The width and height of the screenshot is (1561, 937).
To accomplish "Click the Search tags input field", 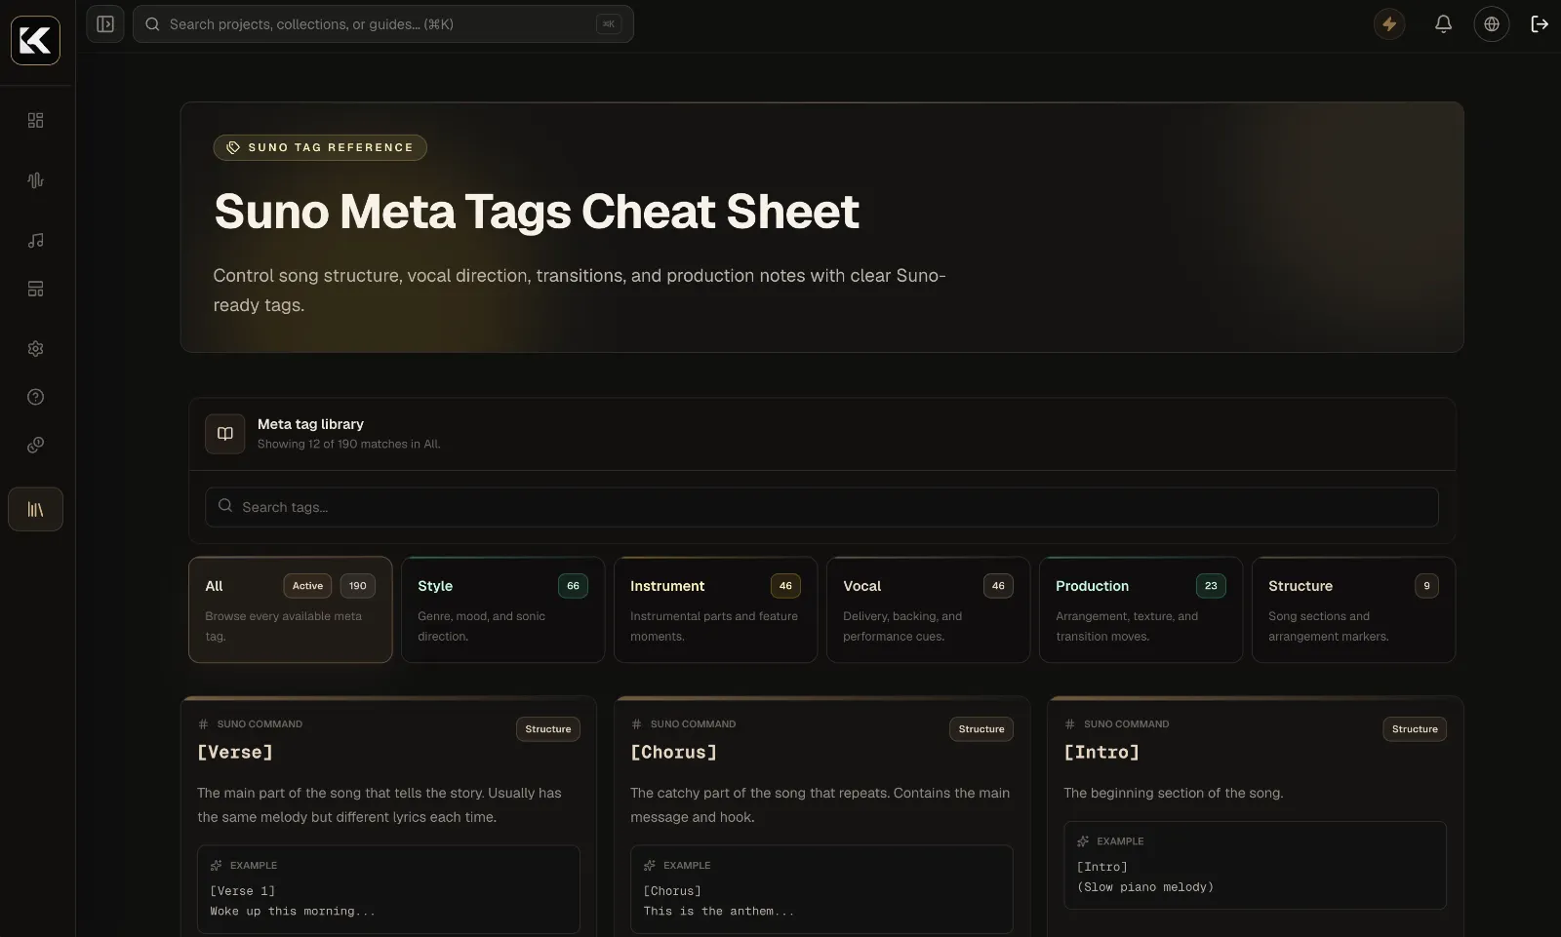I will point(821,507).
